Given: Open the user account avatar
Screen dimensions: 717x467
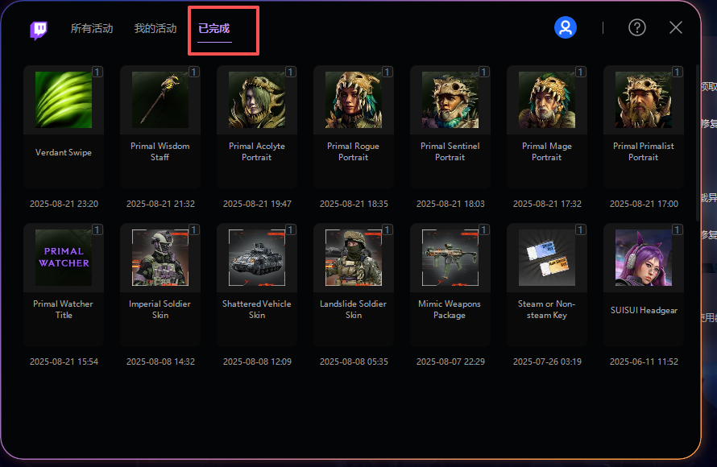Looking at the screenshot, I should click(x=566, y=28).
